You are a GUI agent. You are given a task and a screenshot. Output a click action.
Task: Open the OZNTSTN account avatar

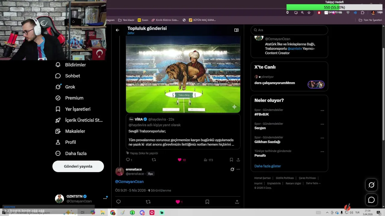click(x=59, y=199)
